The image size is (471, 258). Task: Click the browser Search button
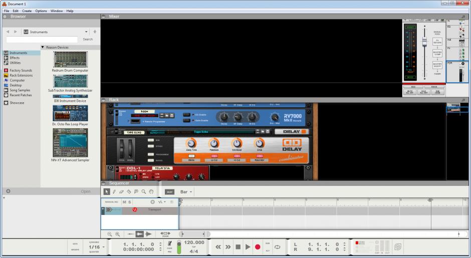[88, 40]
